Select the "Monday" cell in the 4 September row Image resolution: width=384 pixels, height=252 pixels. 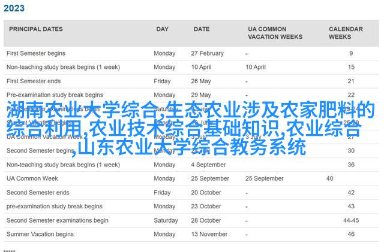164,165
